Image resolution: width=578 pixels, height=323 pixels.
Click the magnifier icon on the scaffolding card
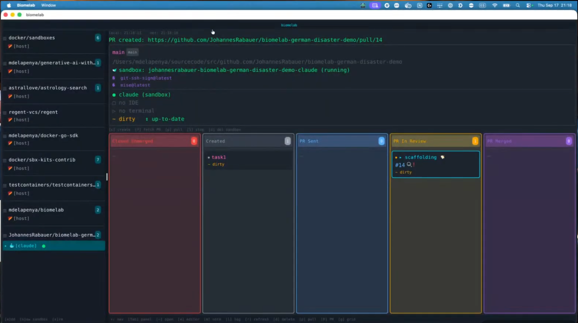click(409, 165)
